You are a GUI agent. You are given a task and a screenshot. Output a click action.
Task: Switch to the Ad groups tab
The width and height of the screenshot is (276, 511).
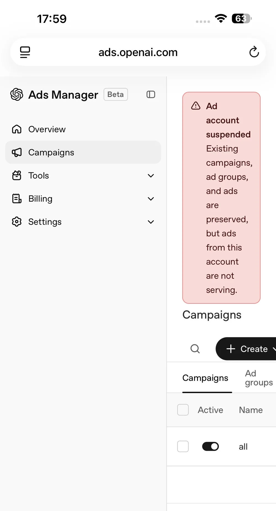click(x=259, y=378)
